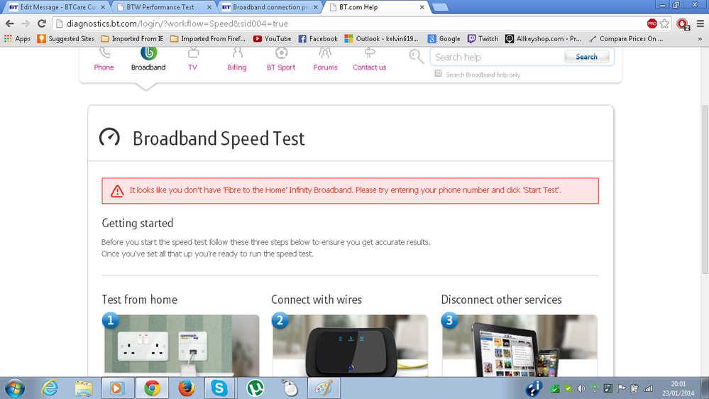Click the address bar URL

tap(177, 23)
